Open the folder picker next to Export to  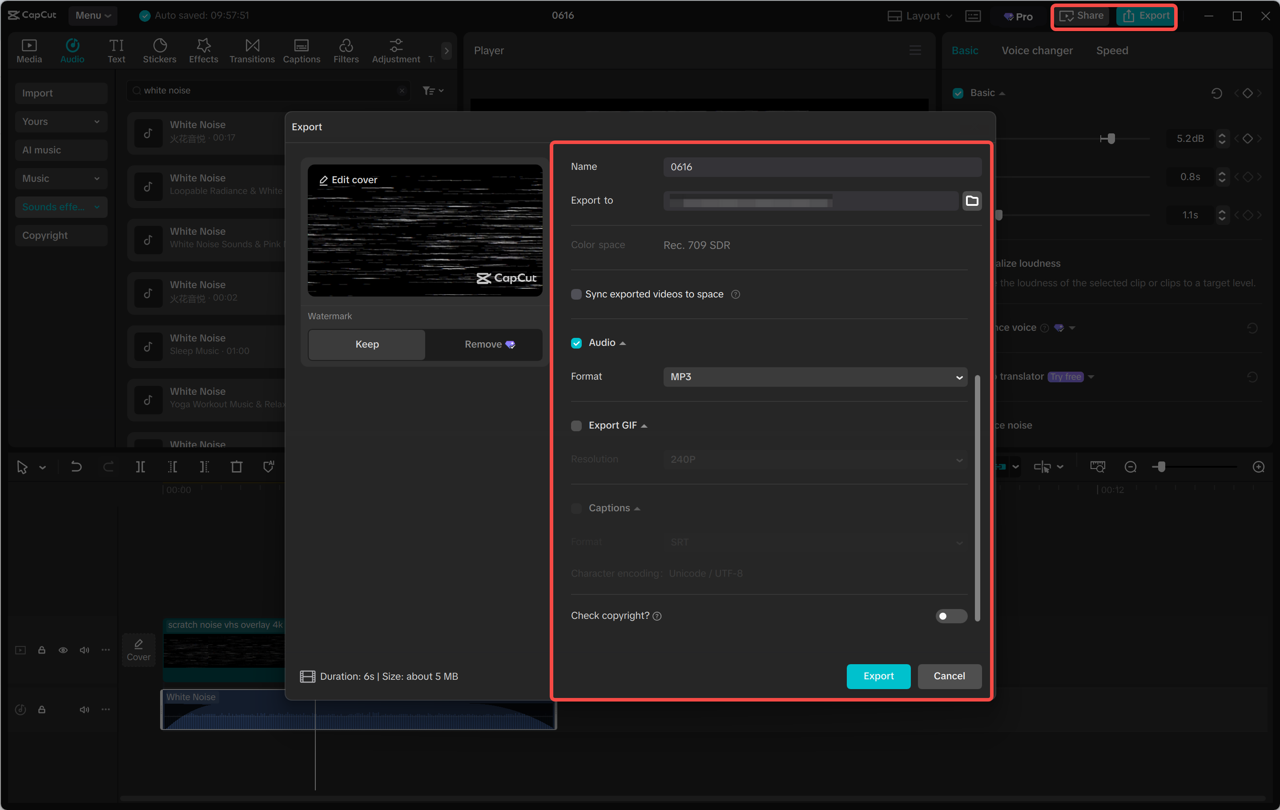[x=972, y=201]
